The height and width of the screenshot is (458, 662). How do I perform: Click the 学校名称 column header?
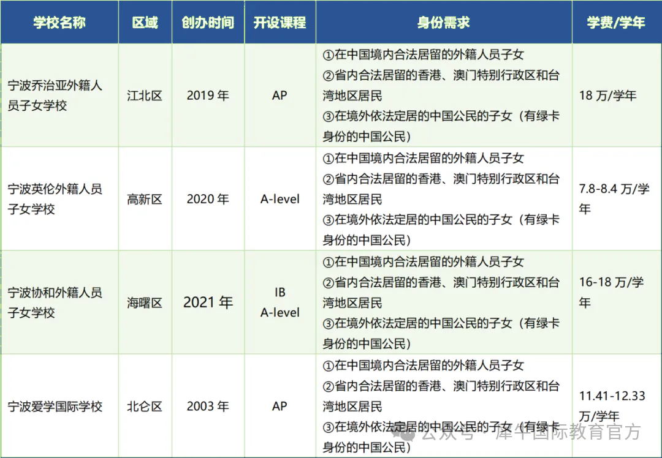point(59,22)
